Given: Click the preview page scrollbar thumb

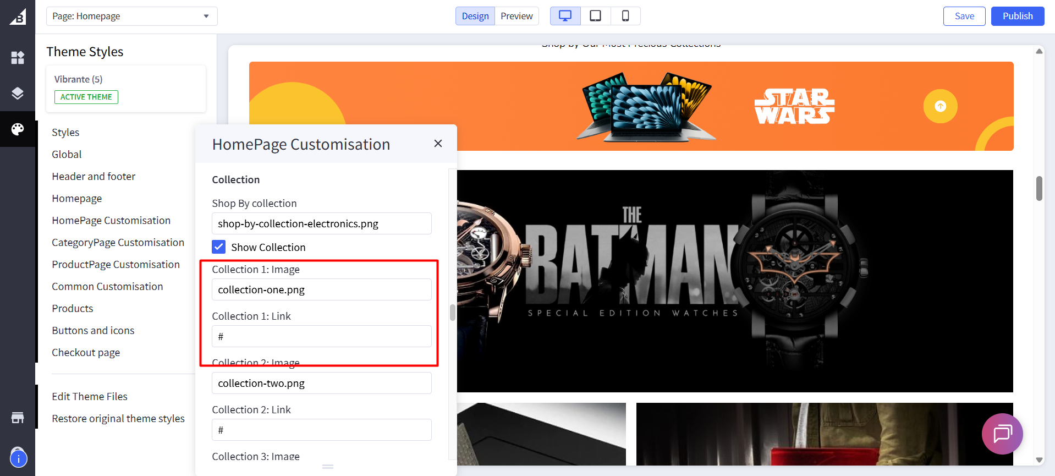Looking at the screenshot, I should pos(1039,188).
